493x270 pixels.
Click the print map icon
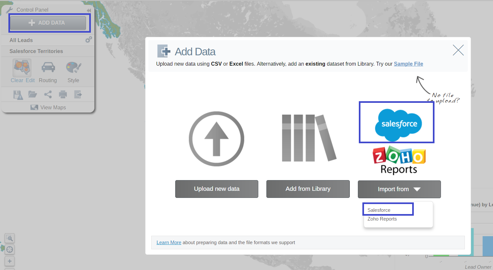(x=63, y=94)
